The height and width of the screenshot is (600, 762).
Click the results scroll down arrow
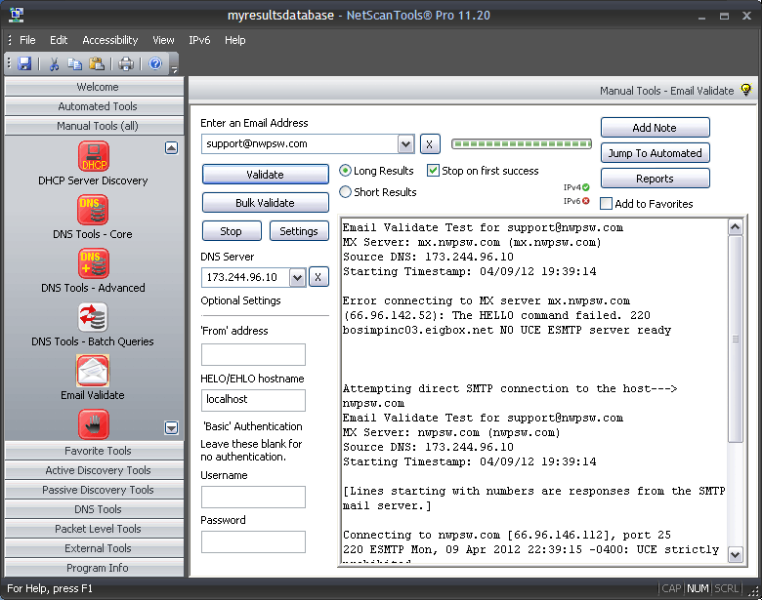click(x=736, y=555)
